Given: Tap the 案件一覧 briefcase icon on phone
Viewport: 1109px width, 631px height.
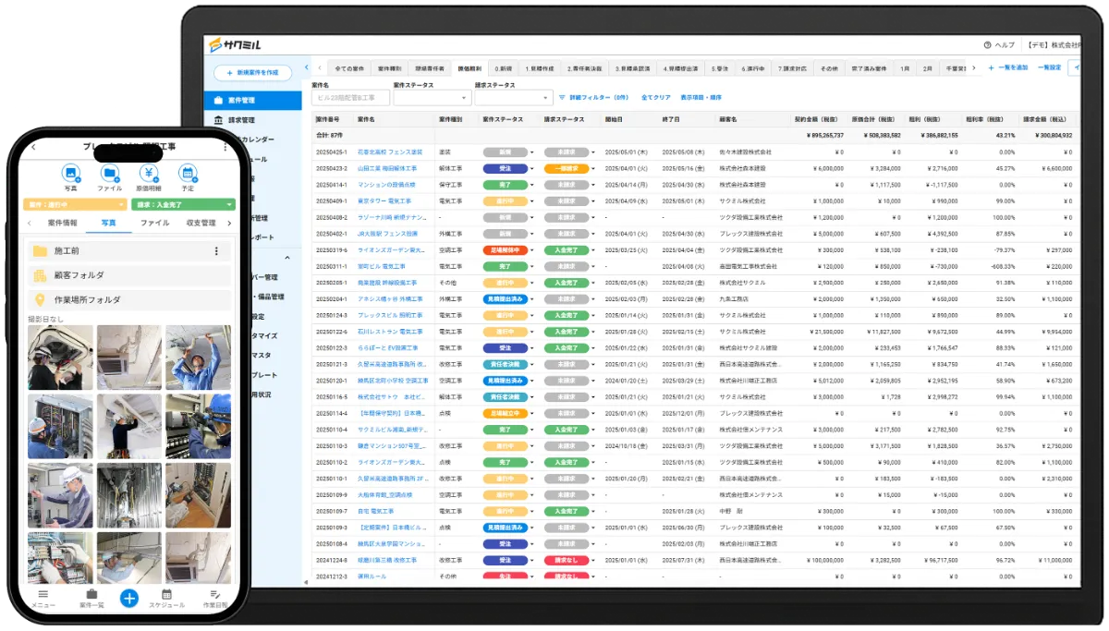Looking at the screenshot, I should (91, 594).
